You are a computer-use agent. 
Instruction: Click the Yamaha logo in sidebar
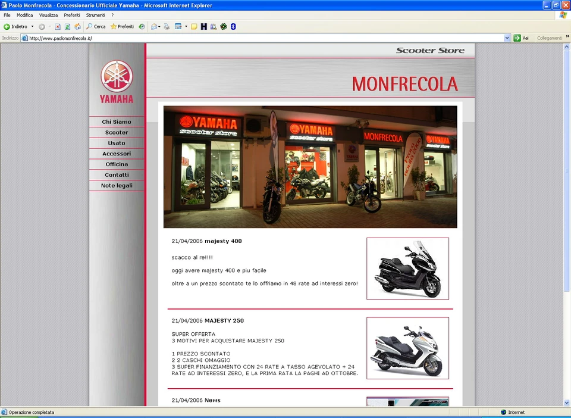117,82
